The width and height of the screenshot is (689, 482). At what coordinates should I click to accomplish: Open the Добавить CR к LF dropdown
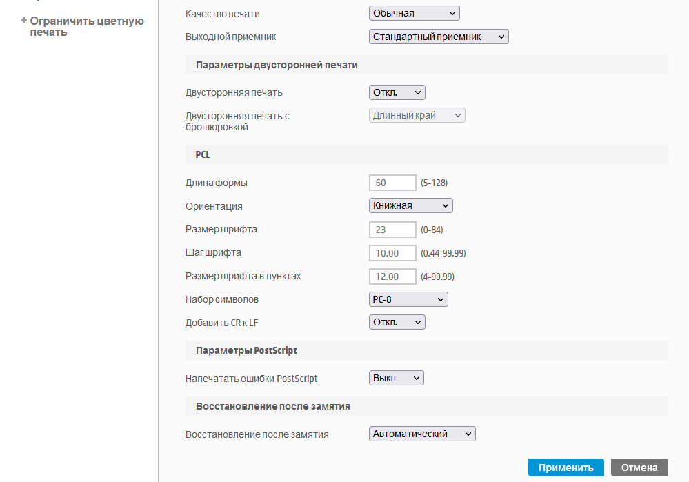pos(397,322)
